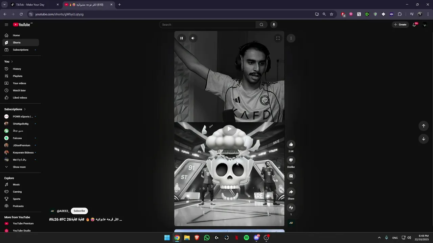Open the YouTube account avatar menu
This screenshot has width=433, height=243.
pyautogui.click(x=425, y=25)
